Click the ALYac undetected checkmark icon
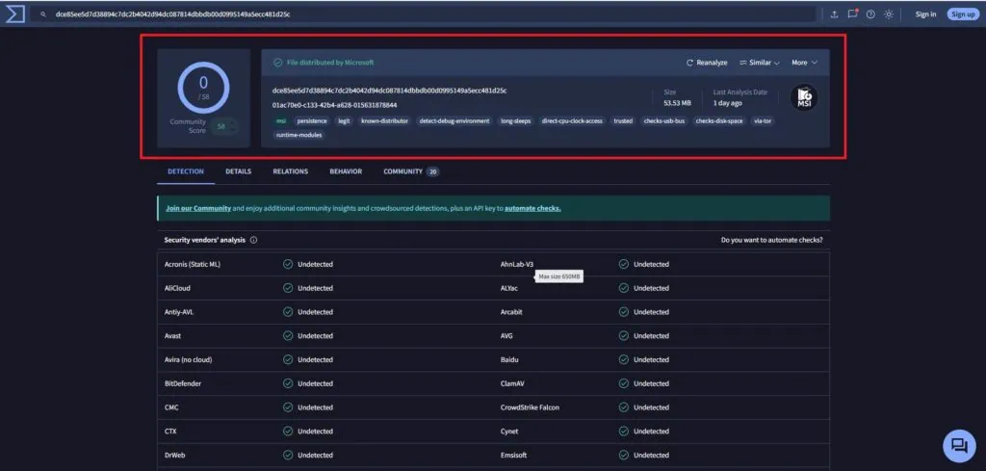Viewport: 986px width, 471px height. click(x=623, y=288)
